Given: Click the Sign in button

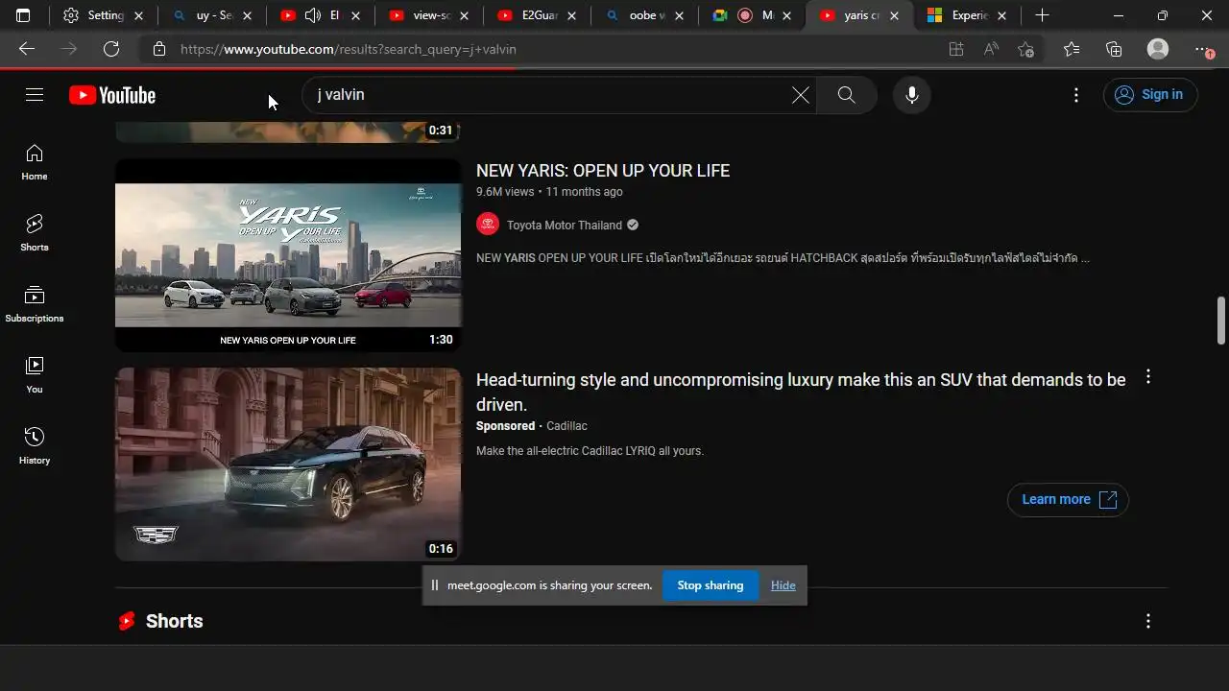Looking at the screenshot, I should pyautogui.click(x=1150, y=94).
